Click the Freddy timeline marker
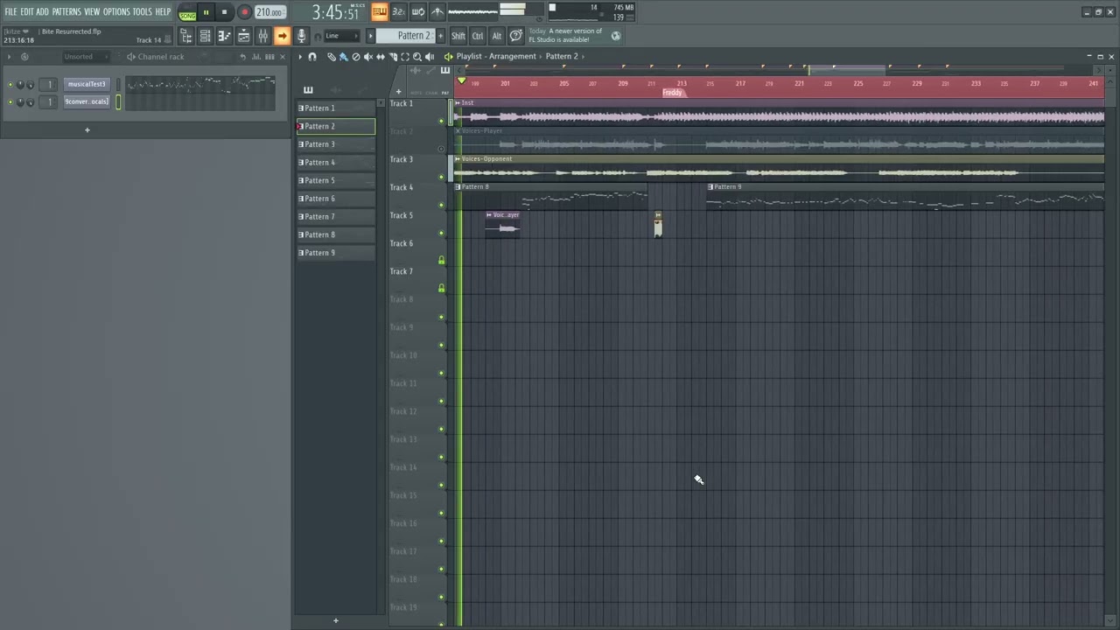 [673, 93]
